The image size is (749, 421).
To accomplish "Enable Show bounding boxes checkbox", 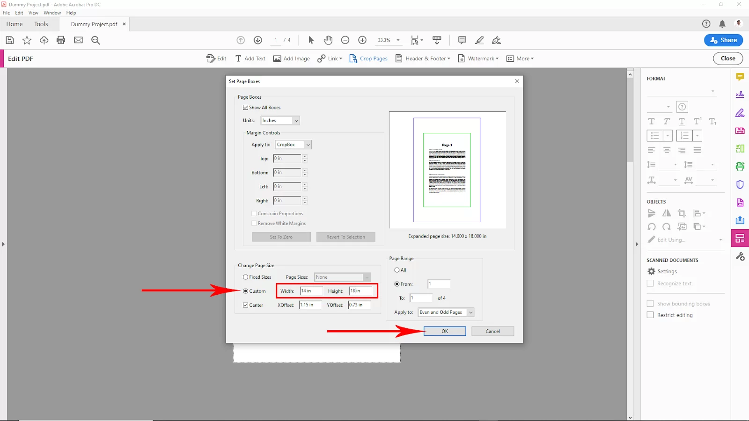I will (650, 304).
